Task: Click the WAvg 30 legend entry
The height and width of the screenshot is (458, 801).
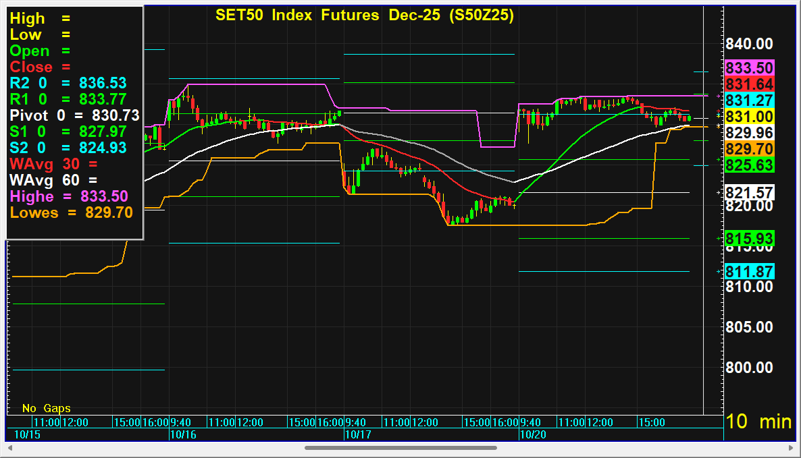Action: (53, 163)
